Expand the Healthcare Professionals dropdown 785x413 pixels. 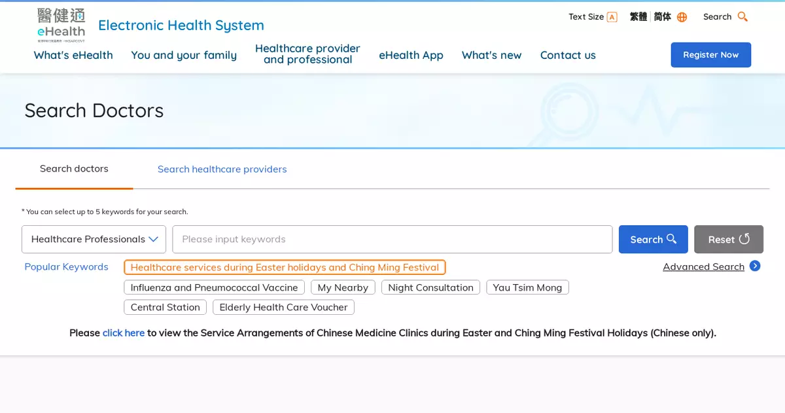[x=94, y=240]
